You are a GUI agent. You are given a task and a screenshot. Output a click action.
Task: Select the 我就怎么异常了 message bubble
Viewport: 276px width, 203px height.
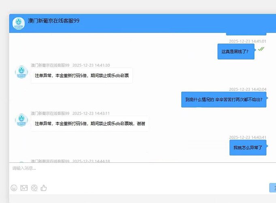[x=248, y=147]
